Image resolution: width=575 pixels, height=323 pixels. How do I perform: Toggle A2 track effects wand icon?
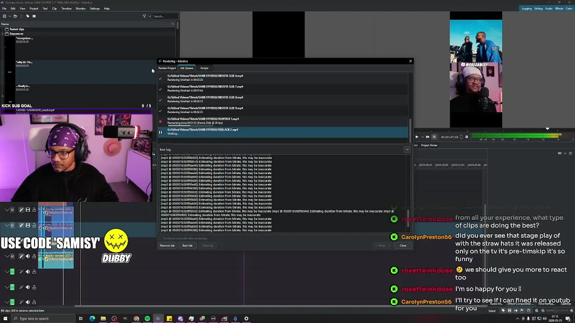coord(21,256)
